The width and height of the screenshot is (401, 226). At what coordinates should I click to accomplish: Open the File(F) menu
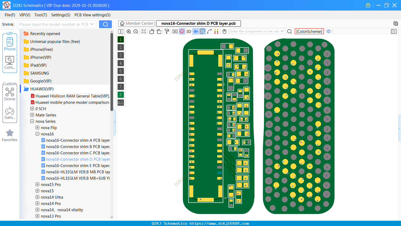pos(10,15)
